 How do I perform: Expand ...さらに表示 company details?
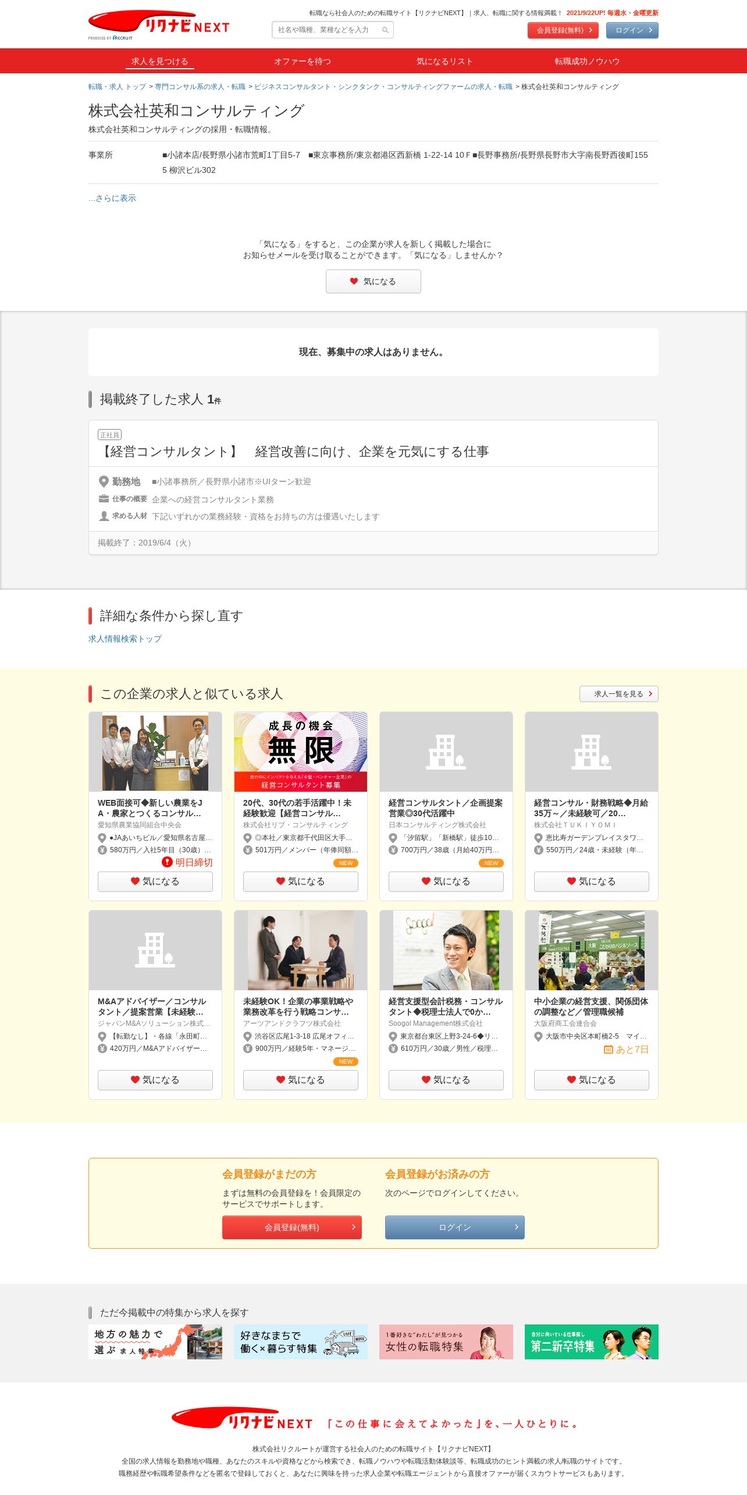click(x=112, y=198)
